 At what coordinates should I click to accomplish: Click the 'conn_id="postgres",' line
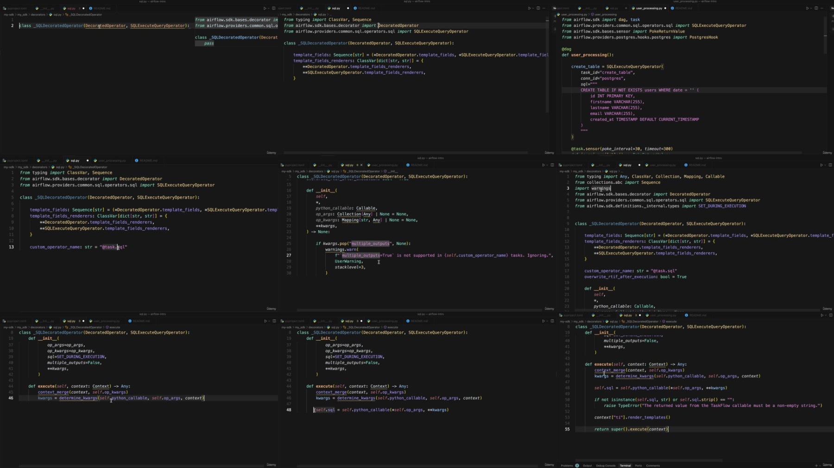tap(603, 78)
